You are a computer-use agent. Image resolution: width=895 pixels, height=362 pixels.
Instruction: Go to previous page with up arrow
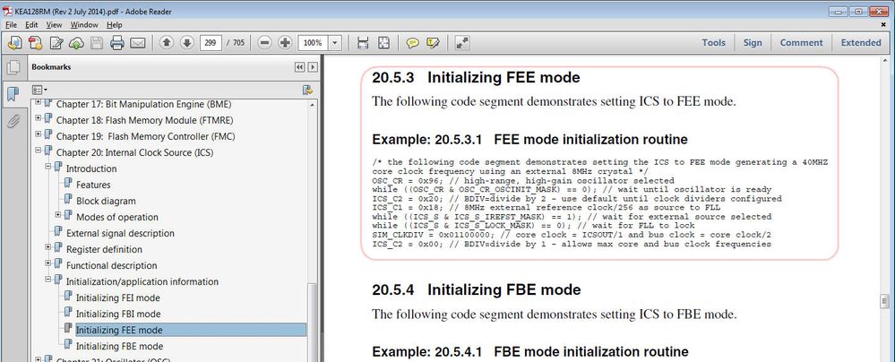[166, 42]
